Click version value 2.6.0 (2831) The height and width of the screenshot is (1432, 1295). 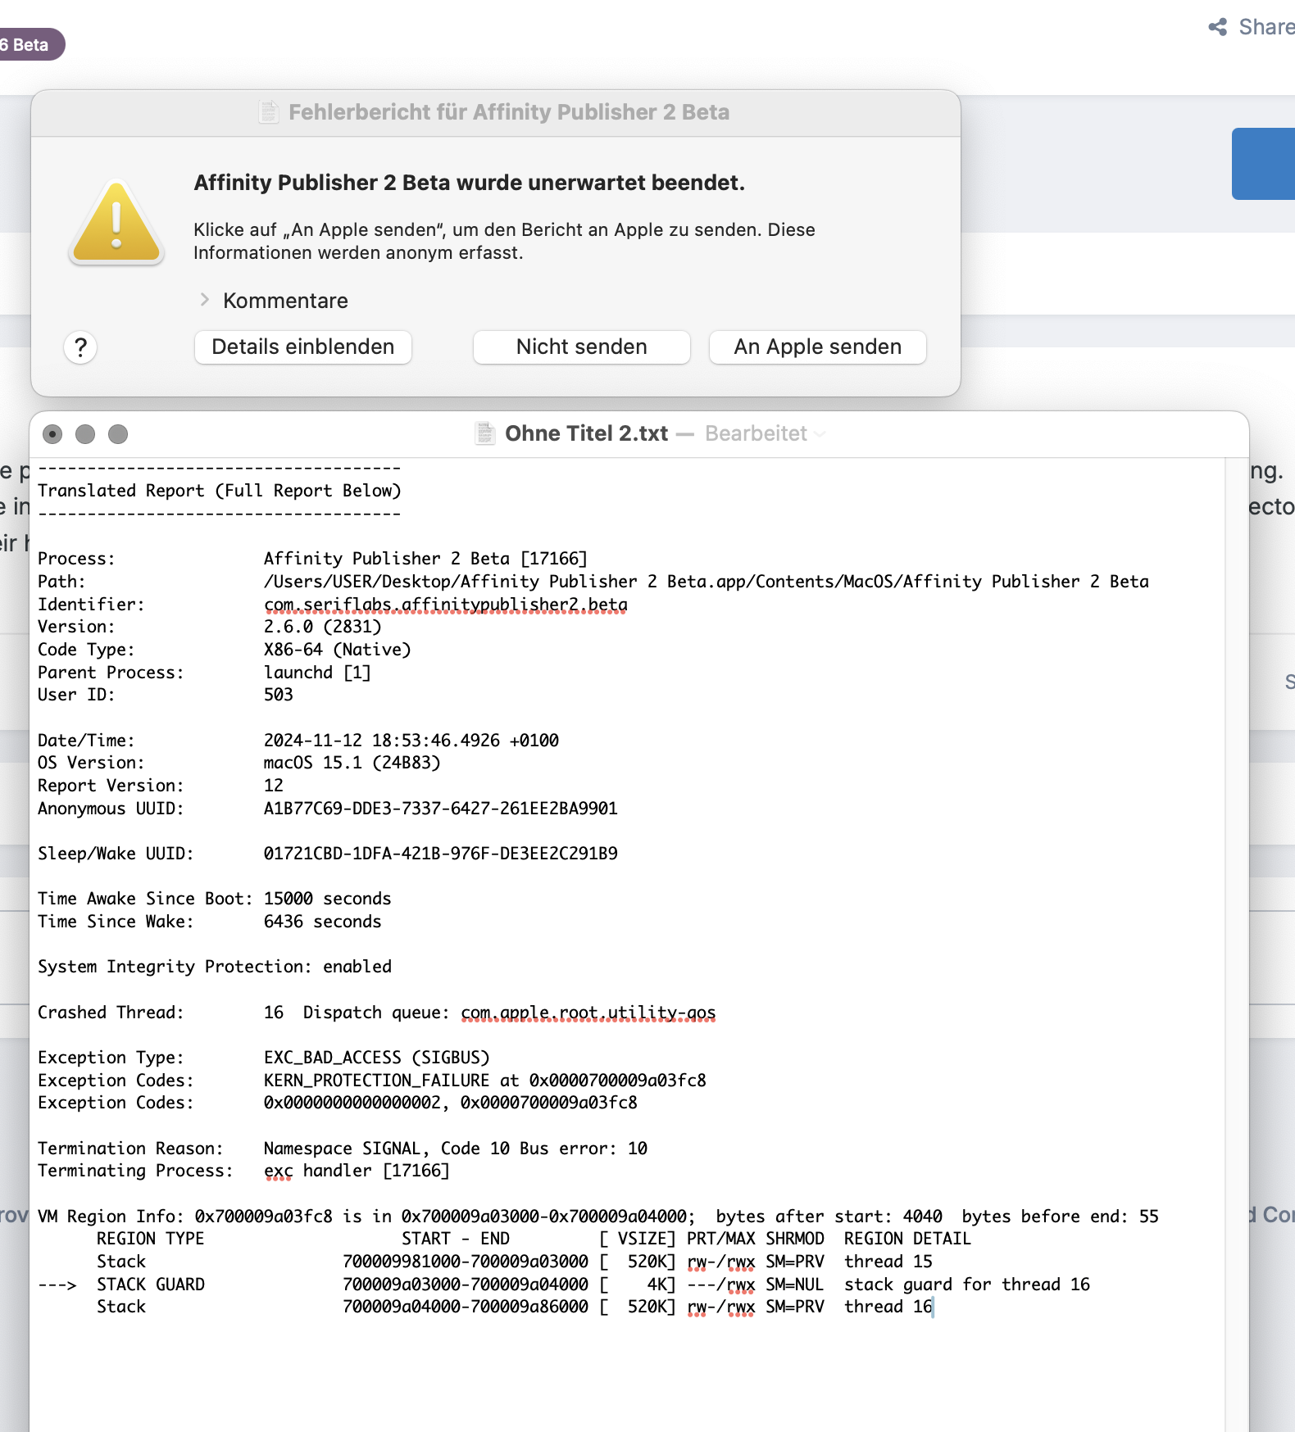[322, 626]
